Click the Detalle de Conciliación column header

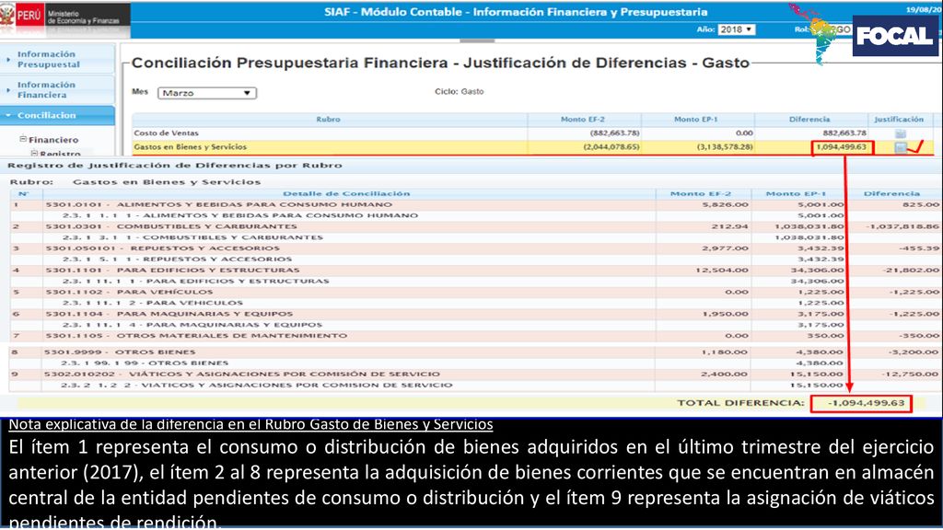point(346,193)
